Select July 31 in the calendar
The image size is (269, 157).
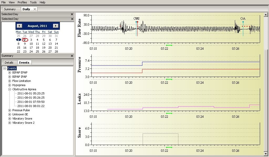point(56,36)
